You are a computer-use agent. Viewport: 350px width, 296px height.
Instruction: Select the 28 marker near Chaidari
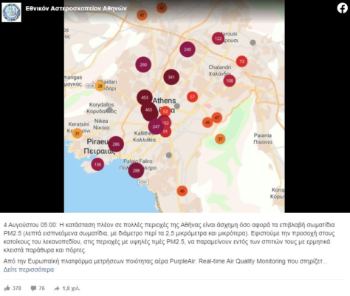[x=100, y=86]
